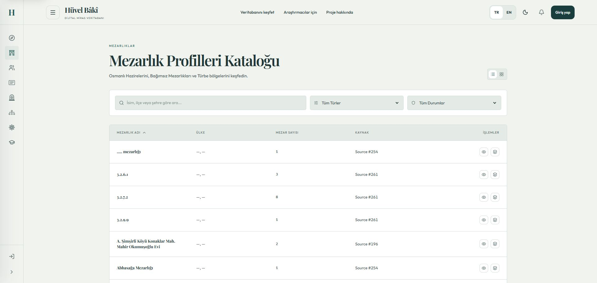Open Proje hakkında menu
Viewport: 597px width, 283px height.
pos(340,12)
